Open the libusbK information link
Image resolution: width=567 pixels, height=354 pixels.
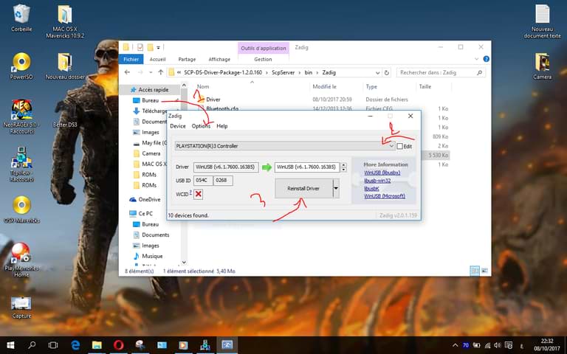372,189
